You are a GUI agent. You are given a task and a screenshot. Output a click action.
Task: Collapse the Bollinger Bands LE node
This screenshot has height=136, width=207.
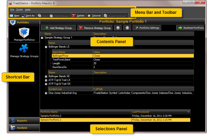(x=46, y=47)
